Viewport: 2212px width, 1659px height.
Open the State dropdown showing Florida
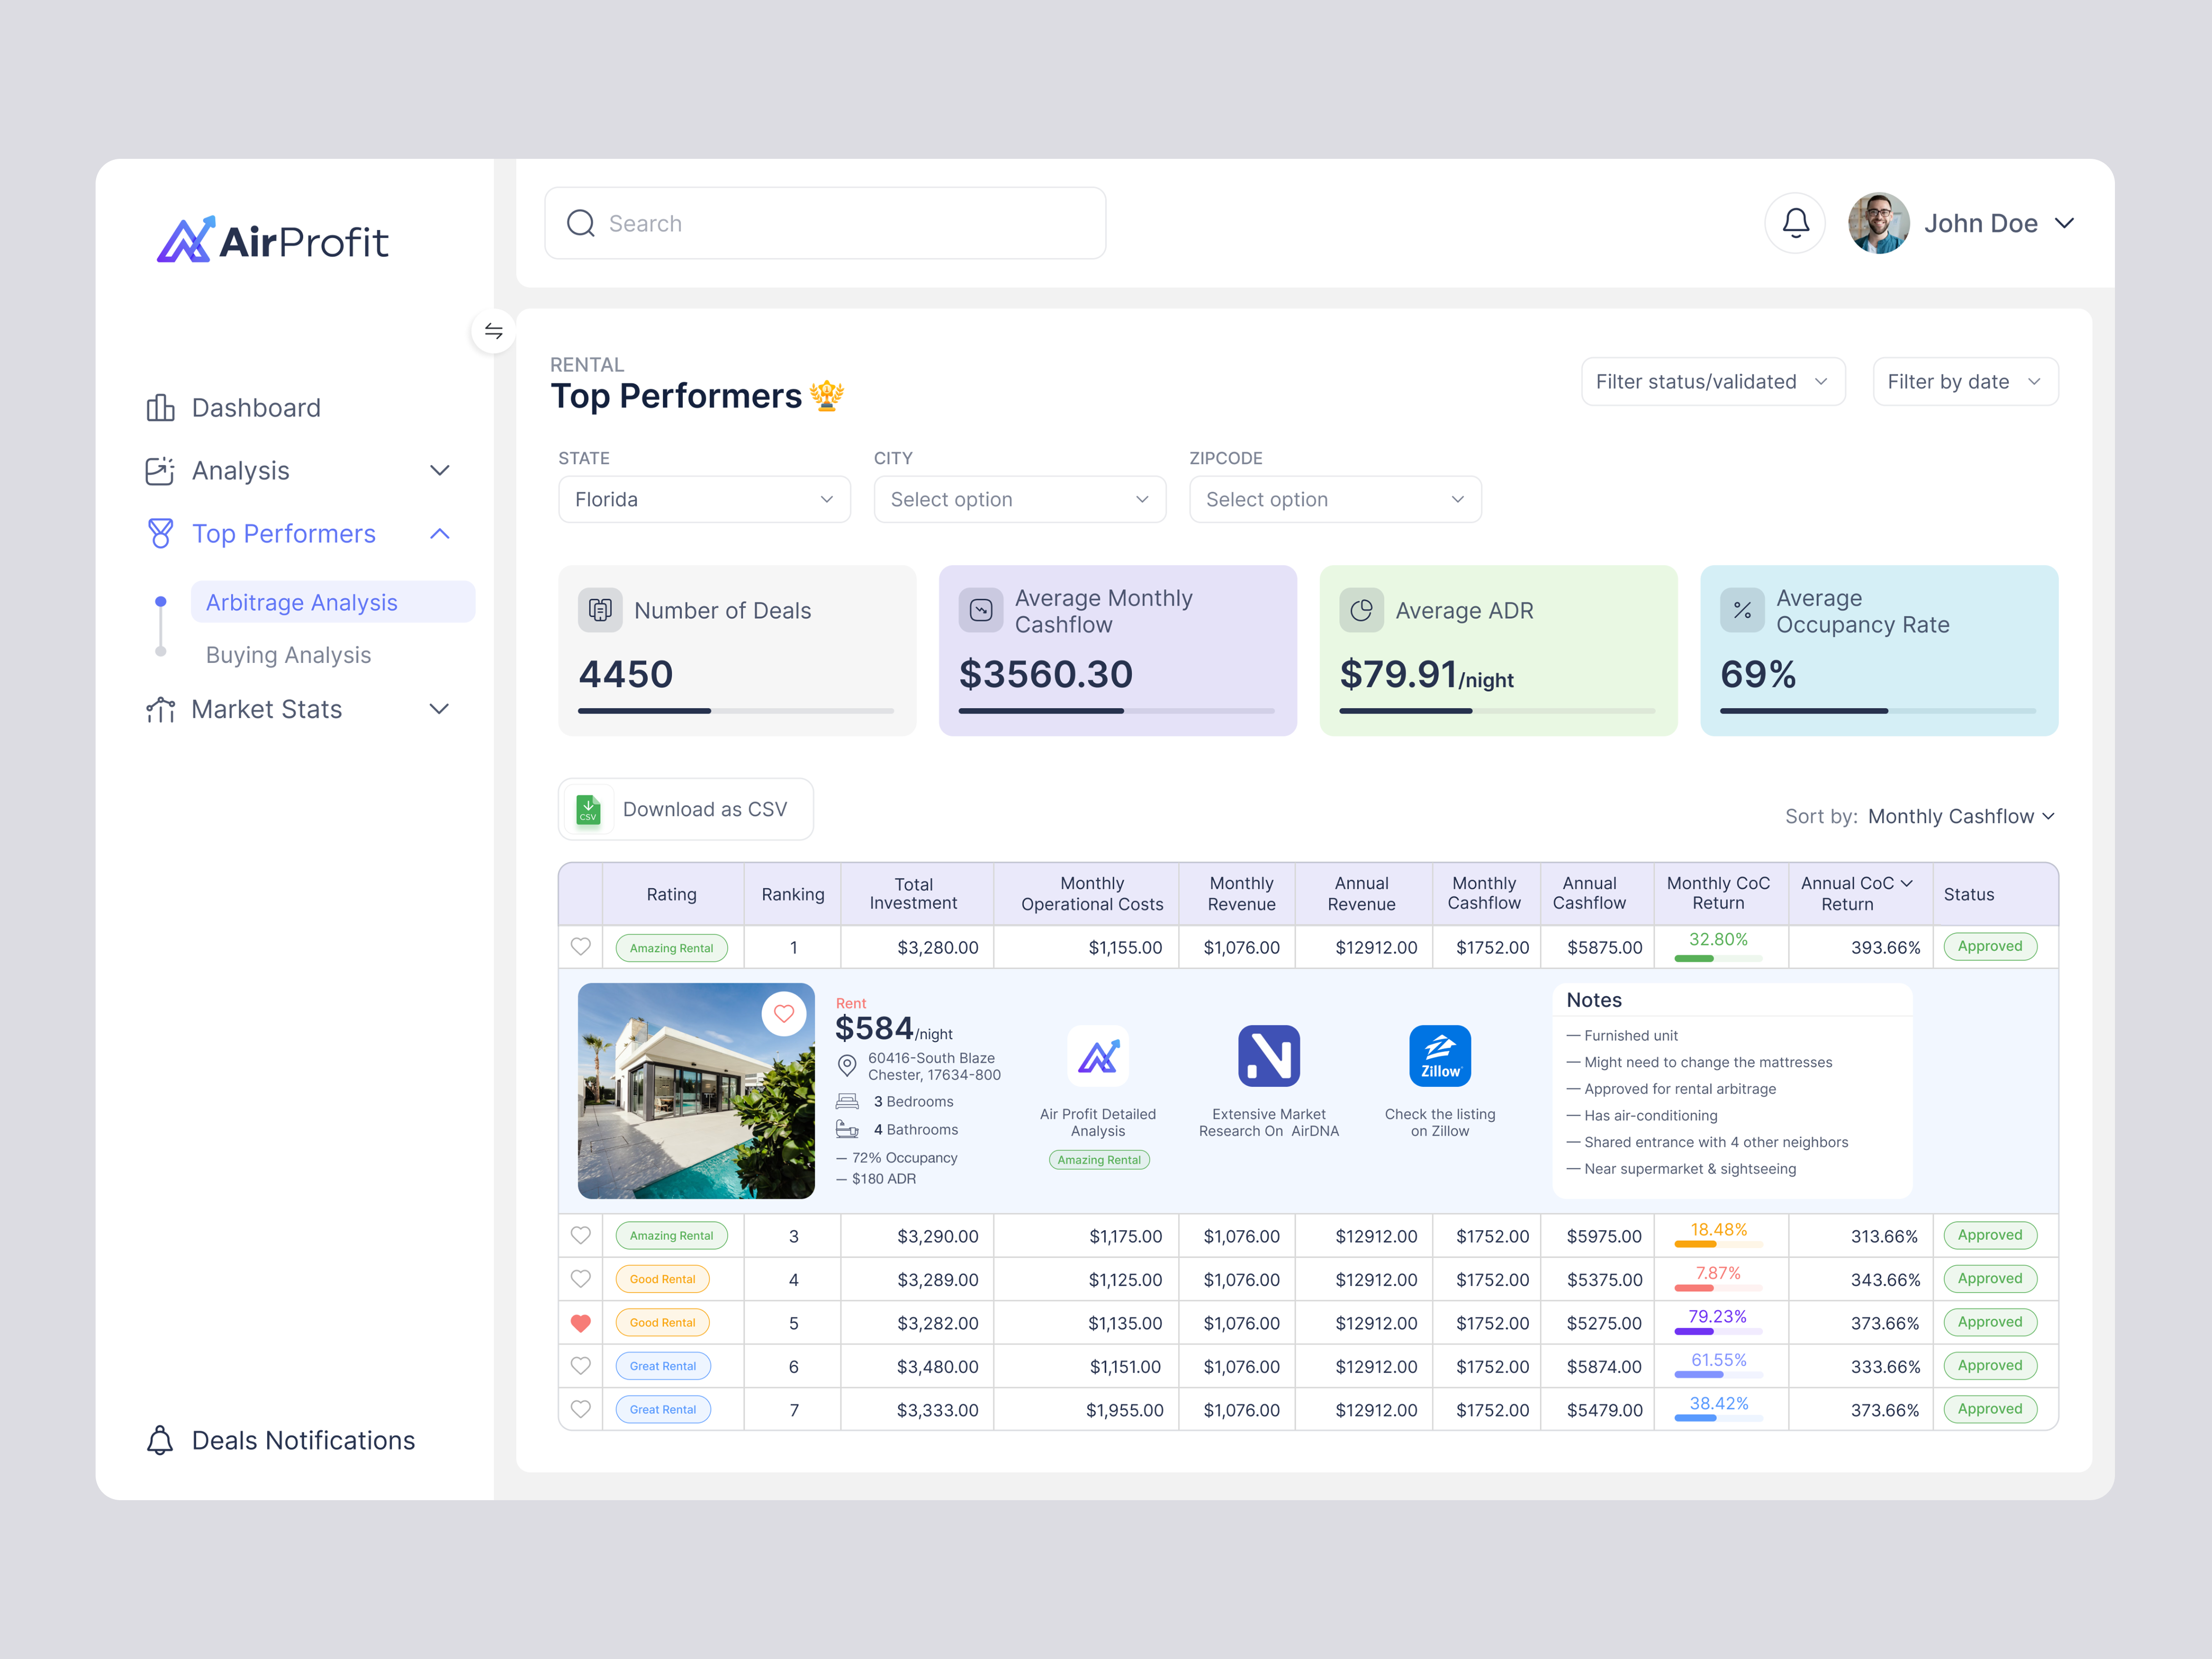(704, 499)
